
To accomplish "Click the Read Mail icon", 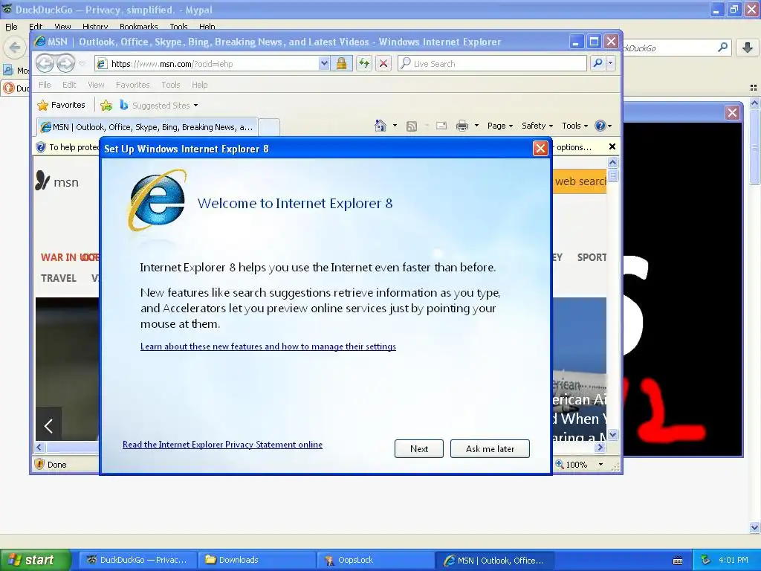I will click(x=441, y=126).
